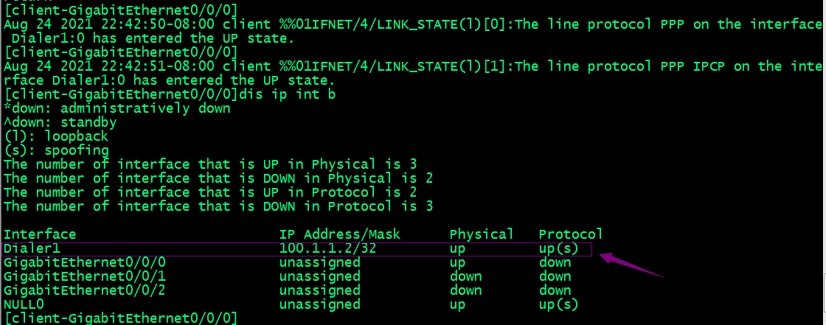Click the purple arrow annotation
The height and width of the screenshot is (325, 826).
click(634, 265)
